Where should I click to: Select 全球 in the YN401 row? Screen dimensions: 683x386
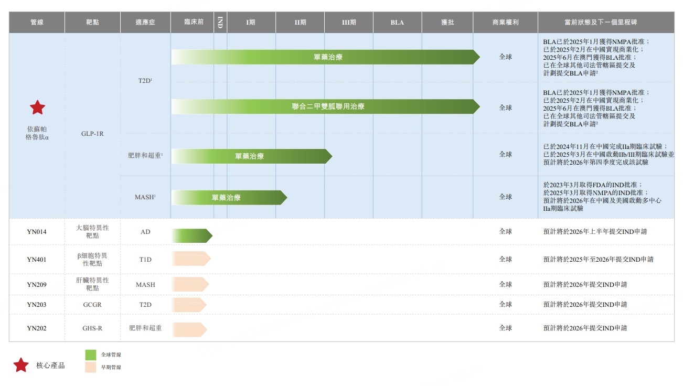pos(506,259)
